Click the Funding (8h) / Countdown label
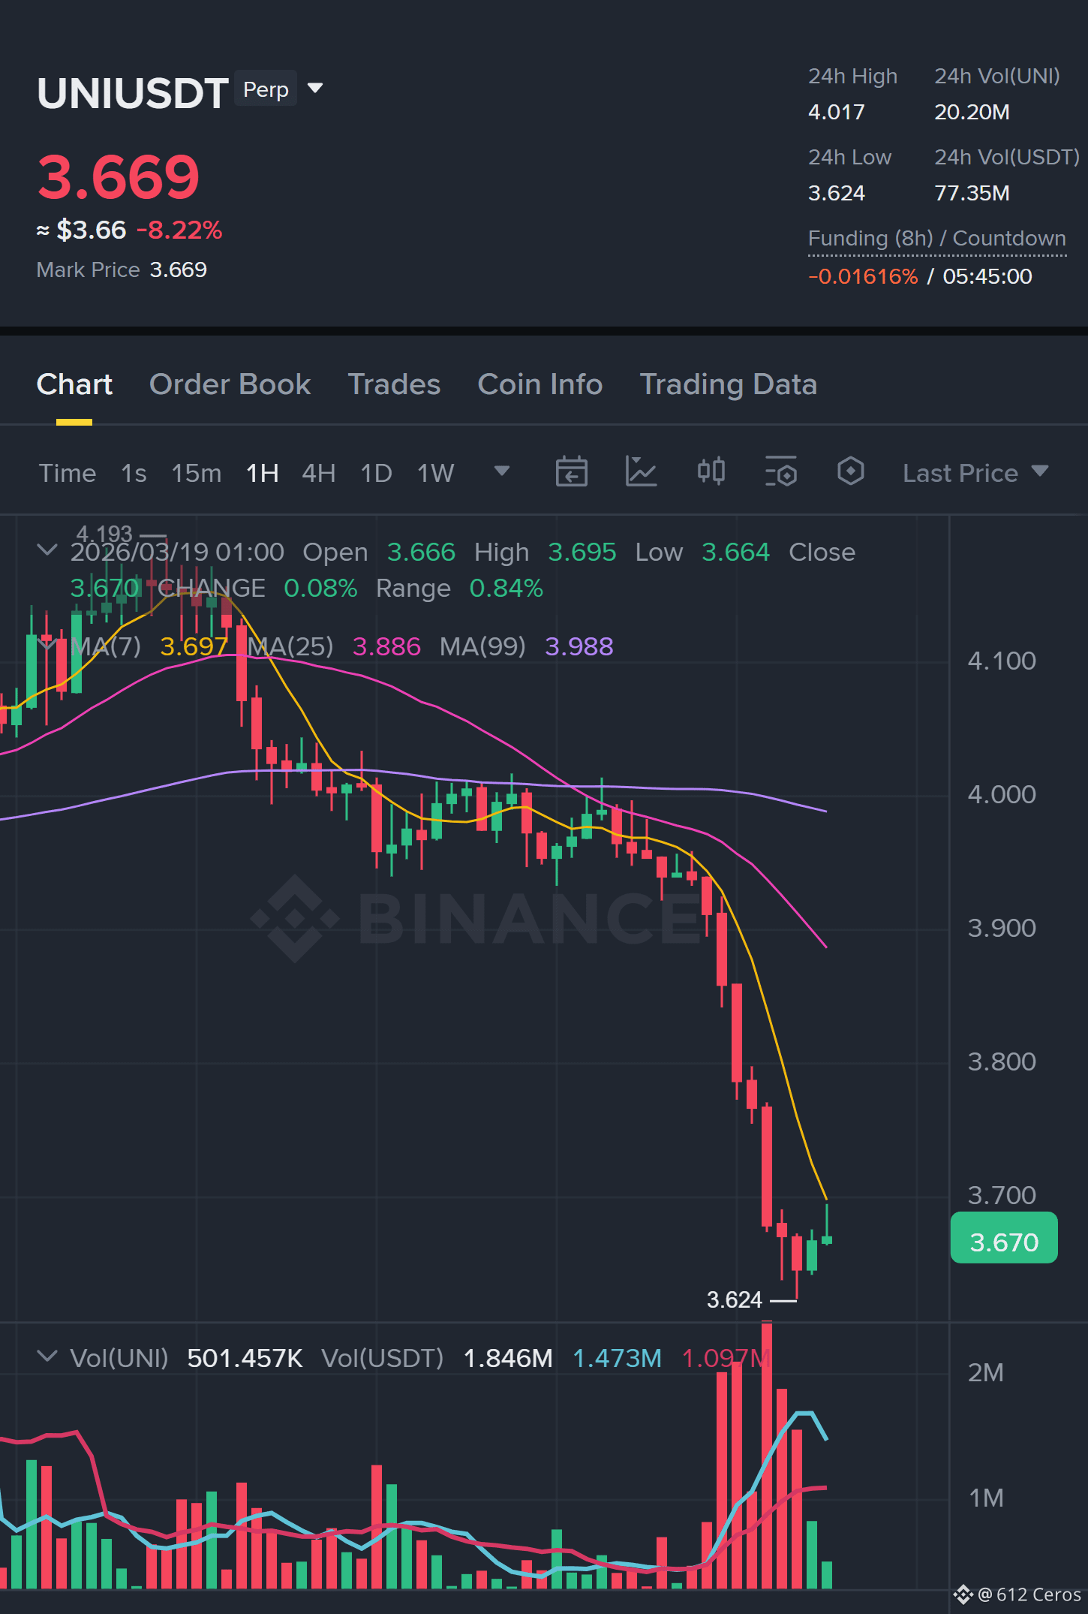Screen dimensions: 1088x1614 (x=936, y=239)
